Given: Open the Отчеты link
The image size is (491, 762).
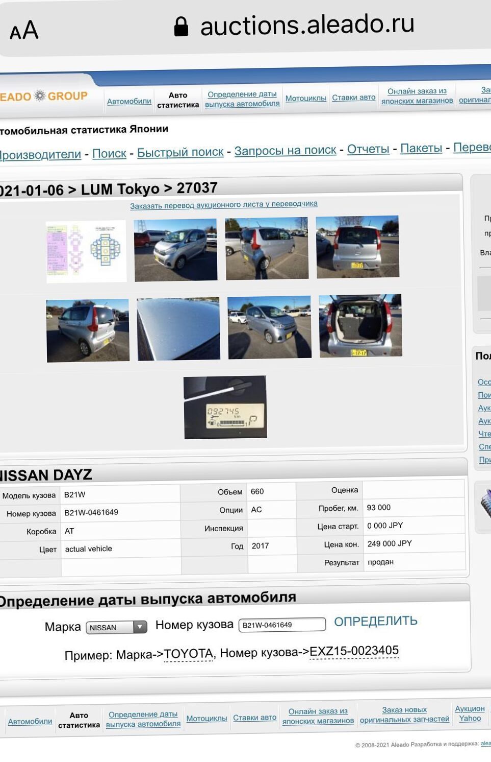Looking at the screenshot, I should [368, 149].
